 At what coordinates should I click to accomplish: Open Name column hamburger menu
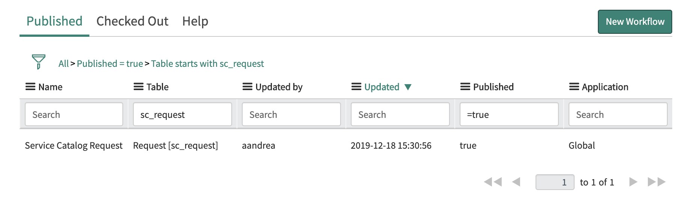(30, 87)
